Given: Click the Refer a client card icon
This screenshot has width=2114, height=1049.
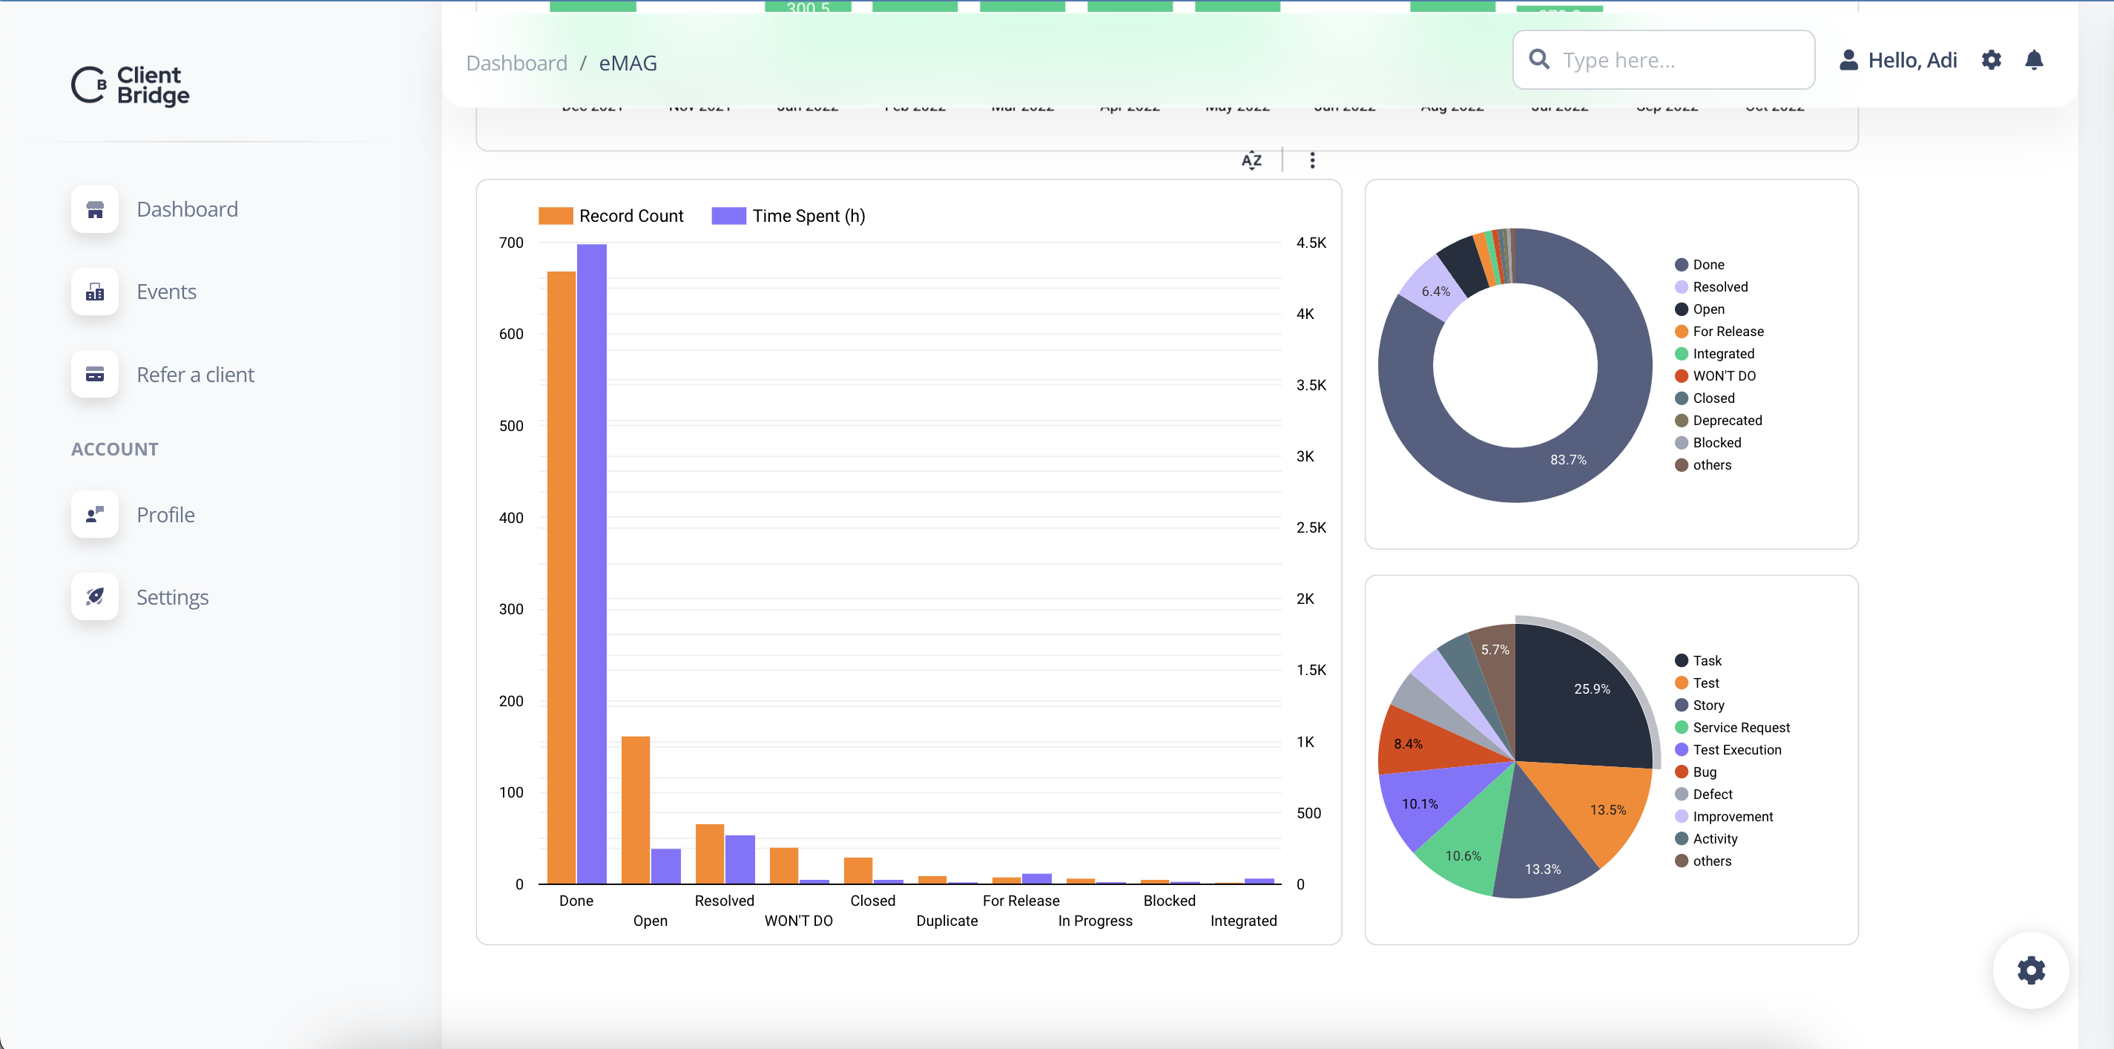Looking at the screenshot, I should click(95, 375).
